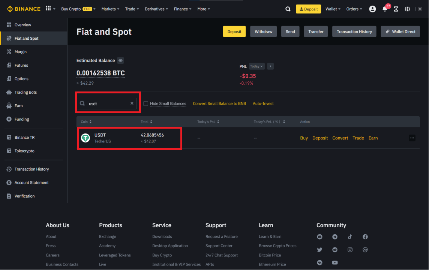The height and width of the screenshot is (270, 429).
Task: Sort by Today's PnL column
Action: click(208, 122)
